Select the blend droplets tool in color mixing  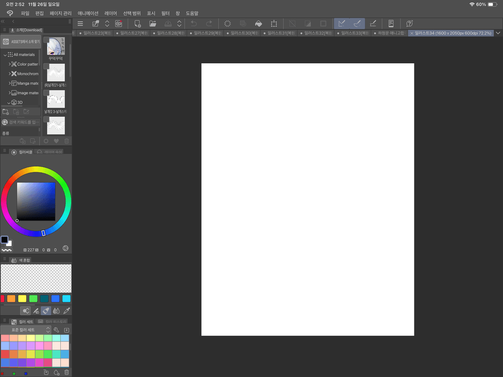pos(57,311)
